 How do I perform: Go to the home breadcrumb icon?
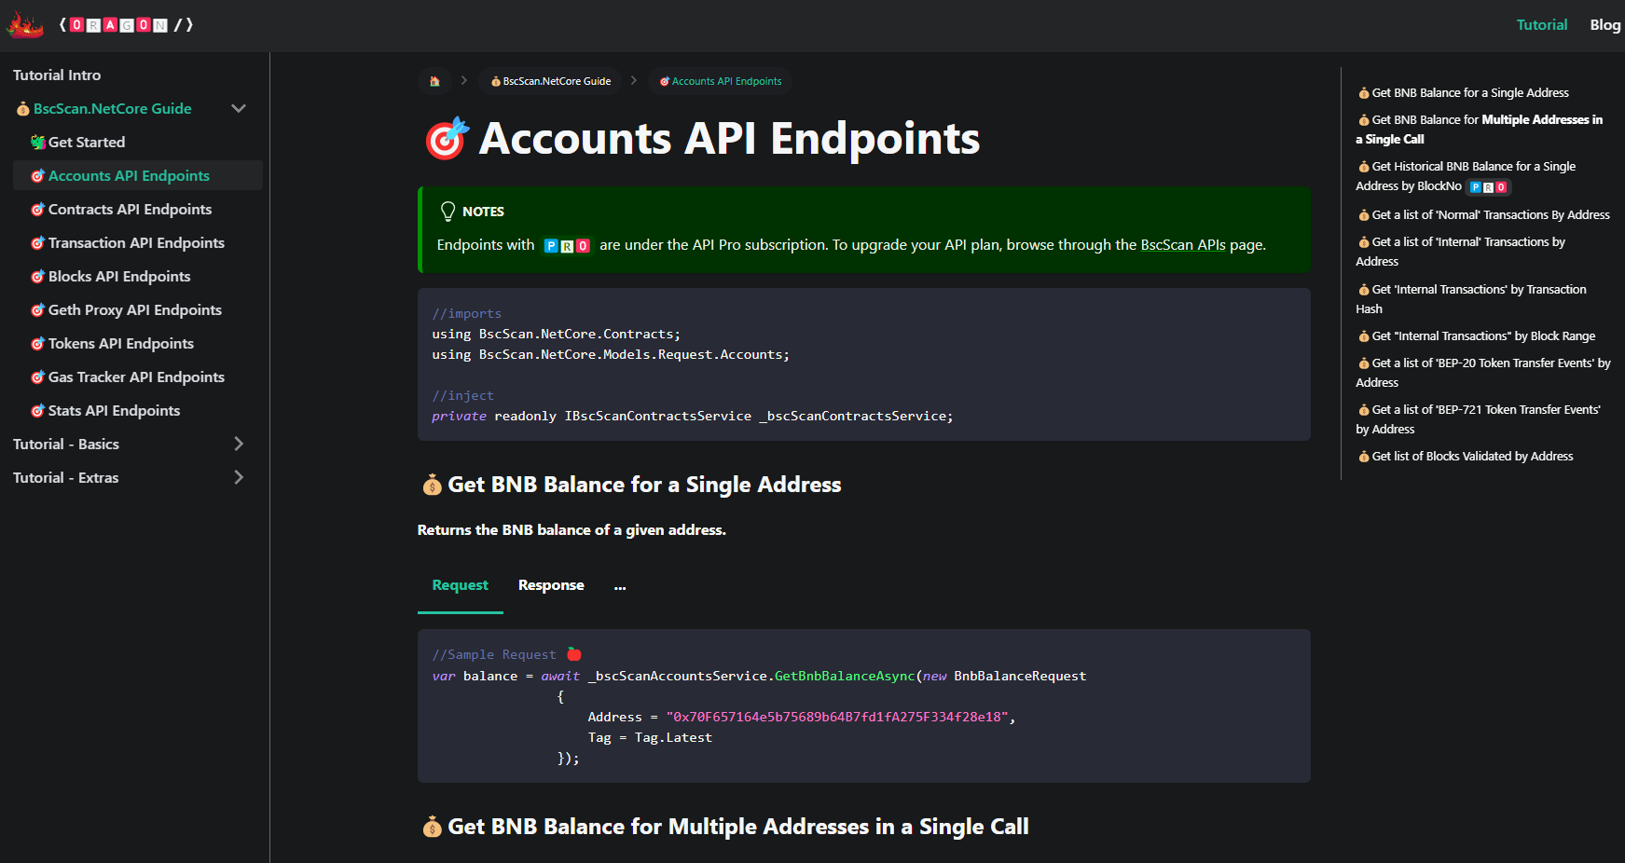click(434, 81)
